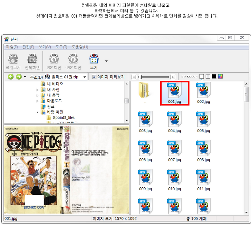
Task: Click status bar text 이미지 크기: 1570 x 1092
Action: (x=115, y=219)
